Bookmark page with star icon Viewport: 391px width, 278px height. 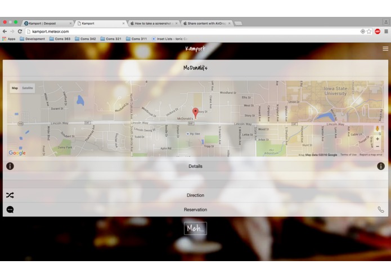tap(369, 32)
